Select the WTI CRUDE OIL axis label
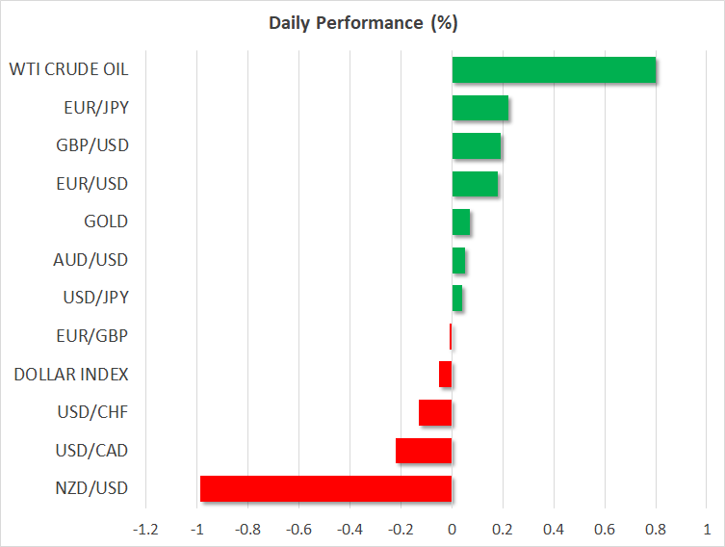This screenshot has height=547, width=725. click(69, 70)
